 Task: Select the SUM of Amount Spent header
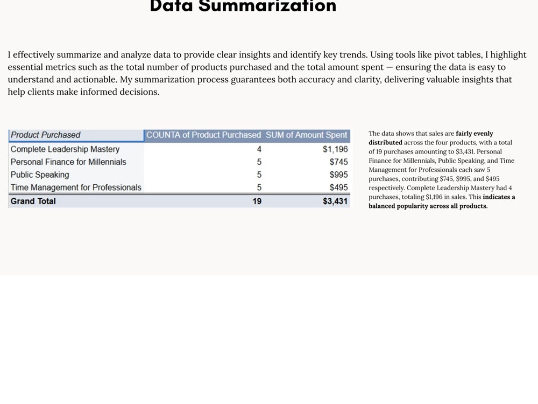click(x=307, y=135)
